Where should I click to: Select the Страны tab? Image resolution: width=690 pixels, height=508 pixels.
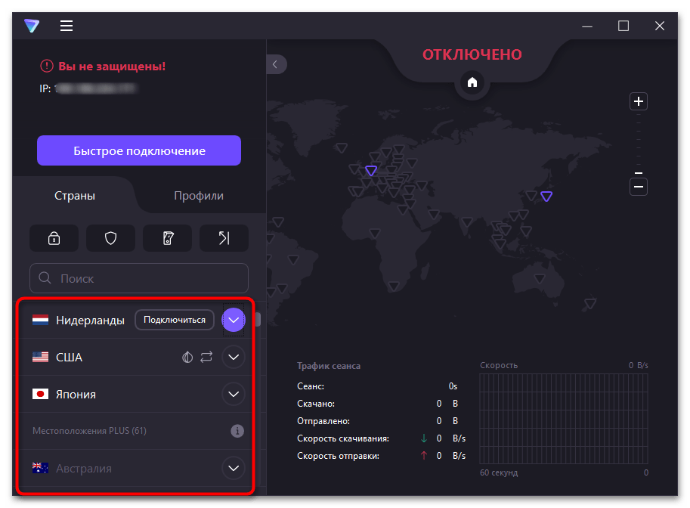(75, 196)
